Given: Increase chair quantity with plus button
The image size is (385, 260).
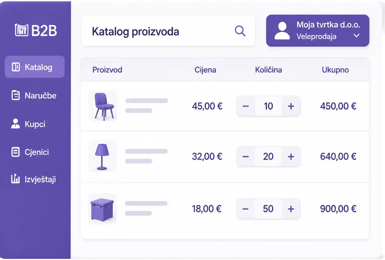Looking at the screenshot, I should [291, 106].
